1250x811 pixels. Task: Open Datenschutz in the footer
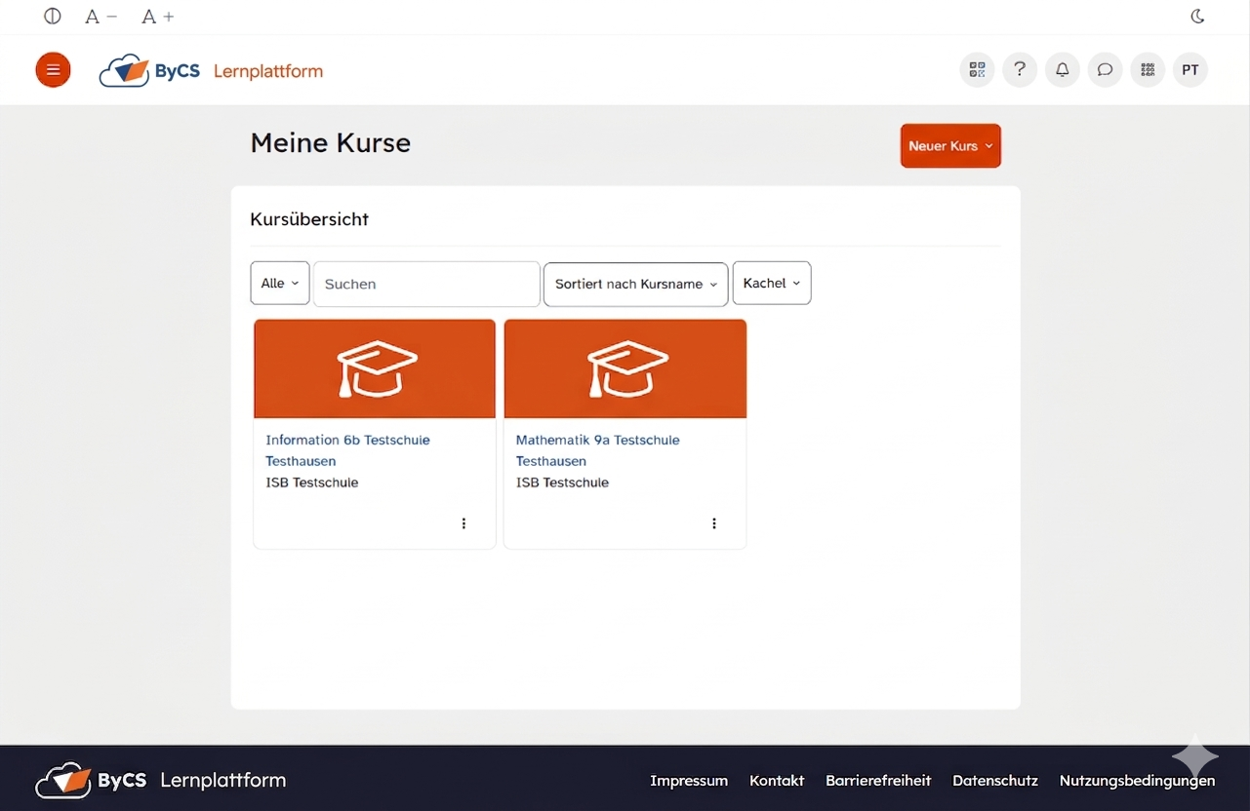[x=994, y=781]
